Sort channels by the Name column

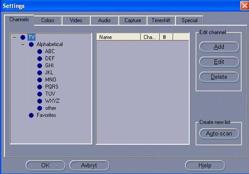point(119,37)
